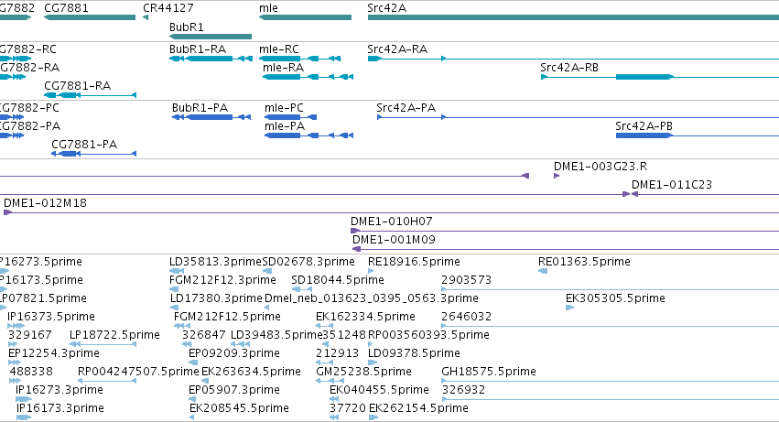The height and width of the screenshot is (422, 779).
Task: Click the mle-PC protein label
Action: (x=284, y=108)
